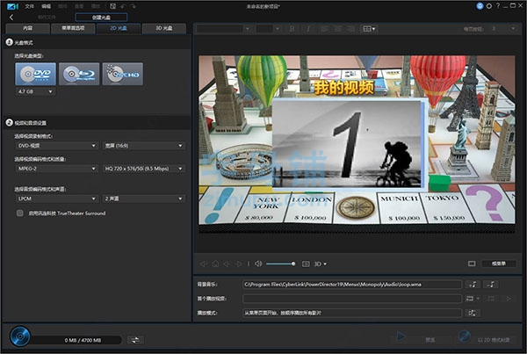527x354 pixels.
Task: Toggle the capacity display swap button
Action: 135,340
